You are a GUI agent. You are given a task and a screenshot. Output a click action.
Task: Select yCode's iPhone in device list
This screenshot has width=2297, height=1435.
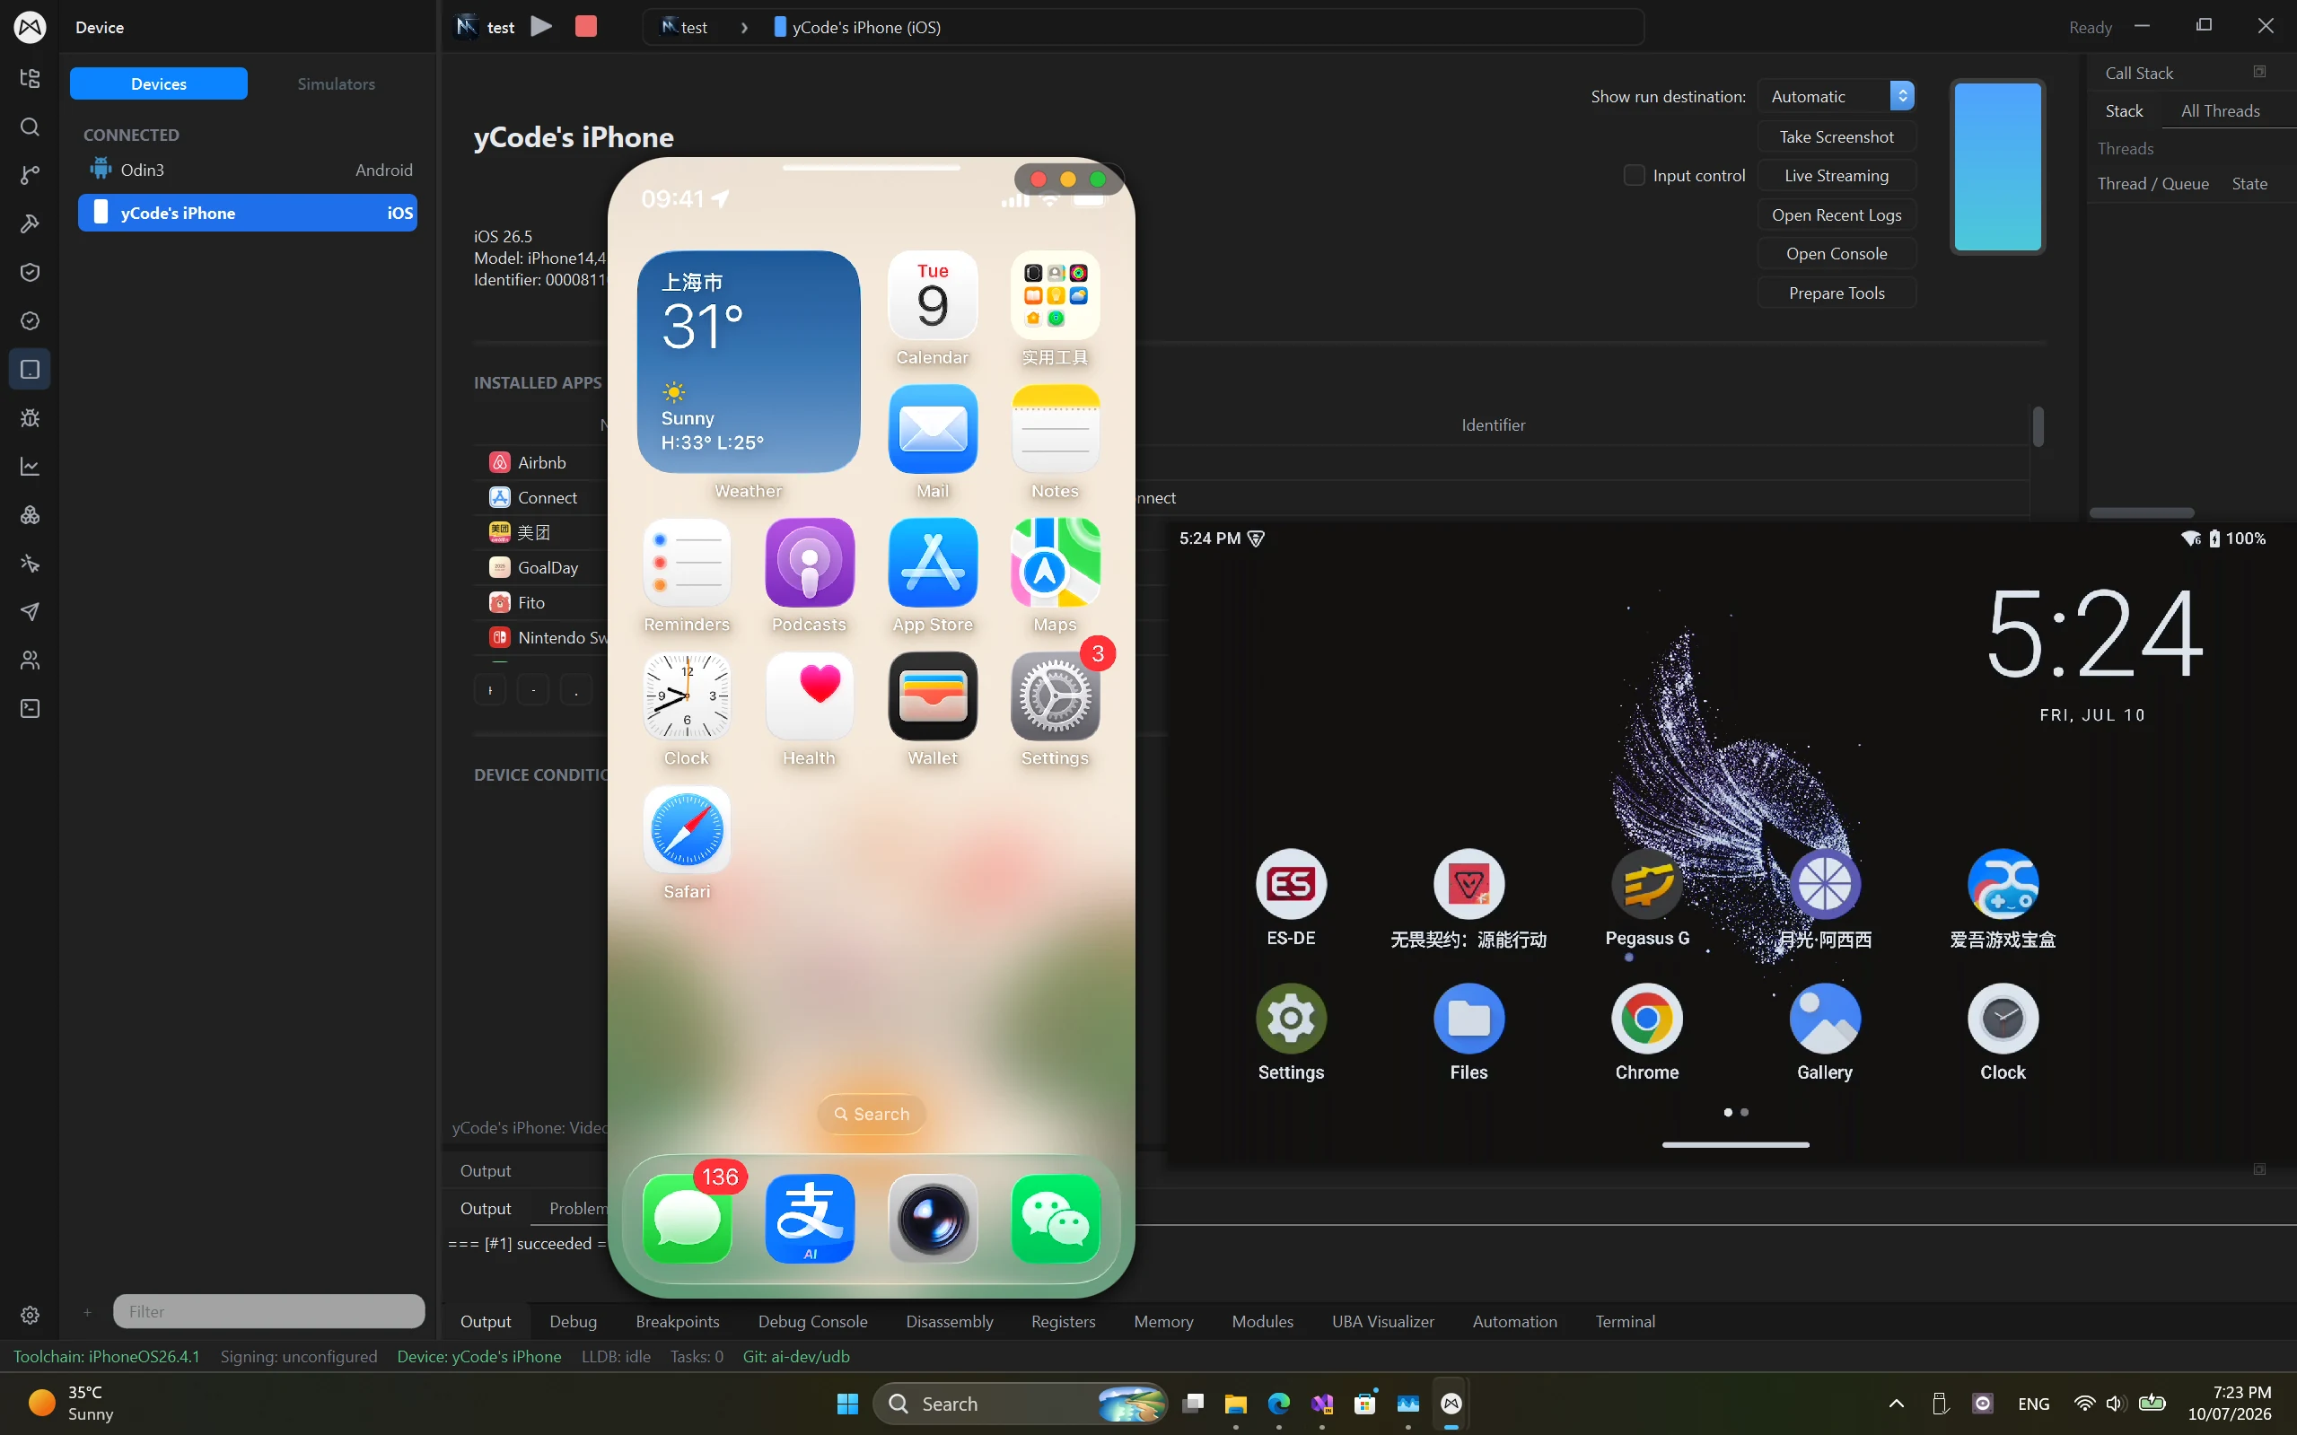249,213
